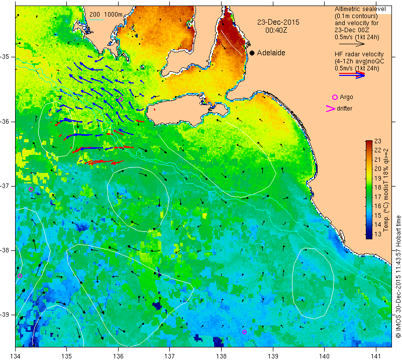This screenshot has width=402, height=362.
Task: Click the 00:40Z time label
Action: pyautogui.click(x=276, y=30)
